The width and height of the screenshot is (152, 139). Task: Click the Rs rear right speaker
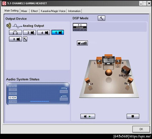[x=130, y=81]
